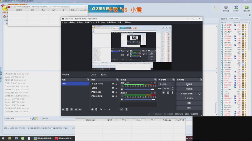Open source properties gear in Sources panel
This screenshot has height=141, width=252.
[x=101, y=109]
